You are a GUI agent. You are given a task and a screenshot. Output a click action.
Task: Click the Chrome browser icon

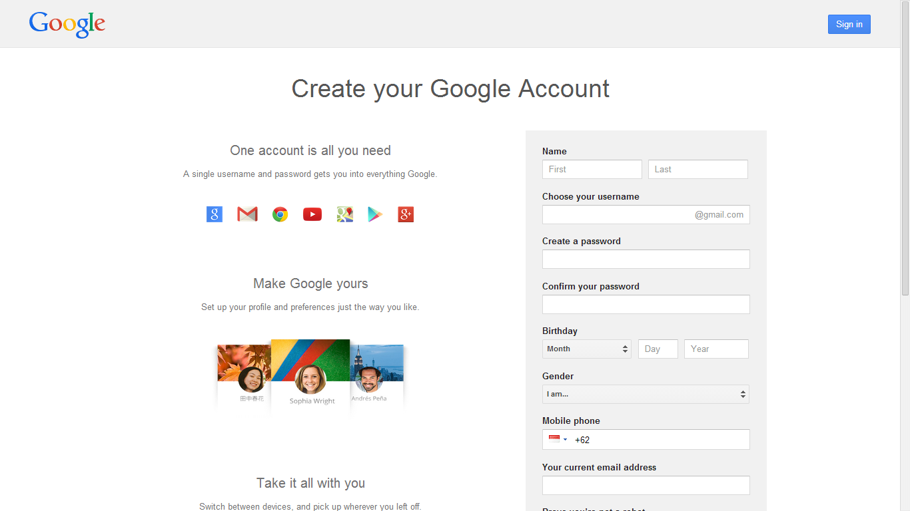click(280, 214)
